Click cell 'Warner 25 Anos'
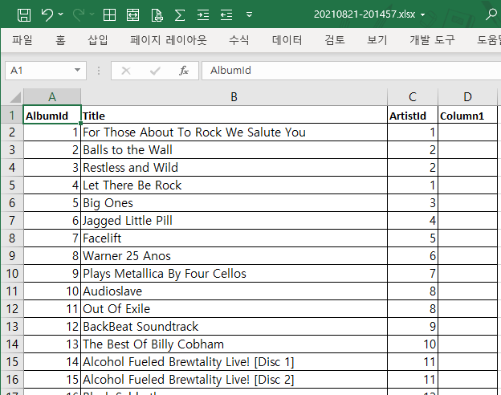The width and height of the screenshot is (501, 395). pos(234,256)
